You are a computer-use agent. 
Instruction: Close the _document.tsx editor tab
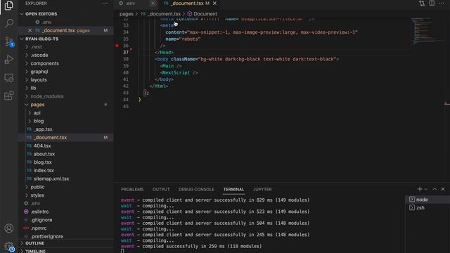point(214,4)
